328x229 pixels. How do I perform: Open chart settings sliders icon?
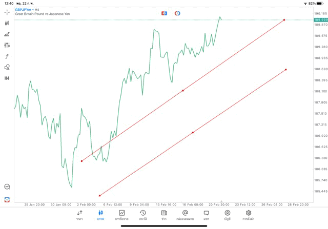7,45
